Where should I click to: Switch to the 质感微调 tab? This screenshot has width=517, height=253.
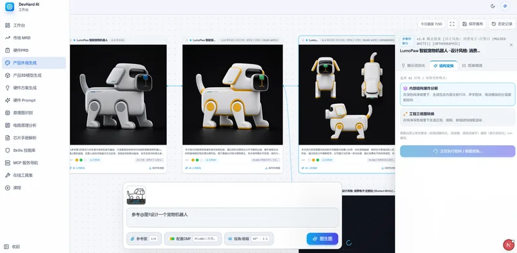coord(472,66)
